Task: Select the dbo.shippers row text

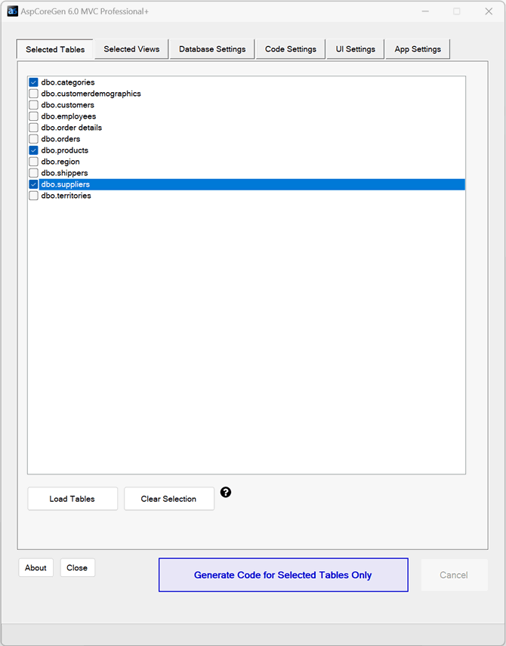Action: 65,173
